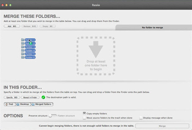Click the 'Cannot begin merging folders' status message
The image size is (192, 130).
click(x=86, y=126)
